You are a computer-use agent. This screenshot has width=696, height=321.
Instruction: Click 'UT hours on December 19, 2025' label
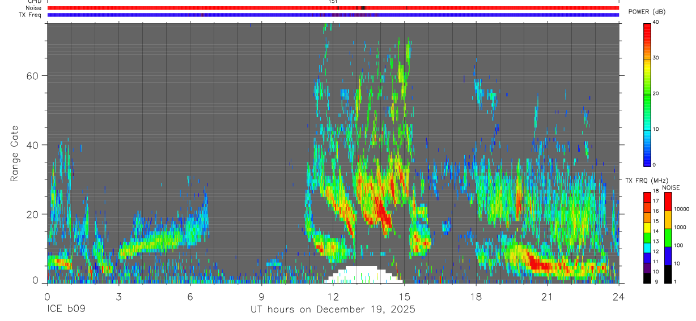(333, 310)
